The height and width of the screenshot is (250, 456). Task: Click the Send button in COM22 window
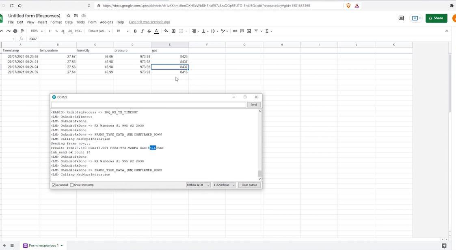coord(254,105)
